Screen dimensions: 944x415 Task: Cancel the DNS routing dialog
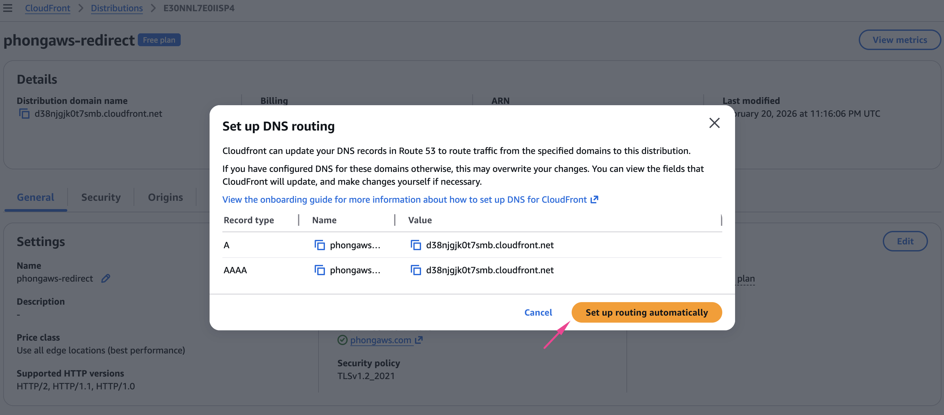click(x=538, y=313)
